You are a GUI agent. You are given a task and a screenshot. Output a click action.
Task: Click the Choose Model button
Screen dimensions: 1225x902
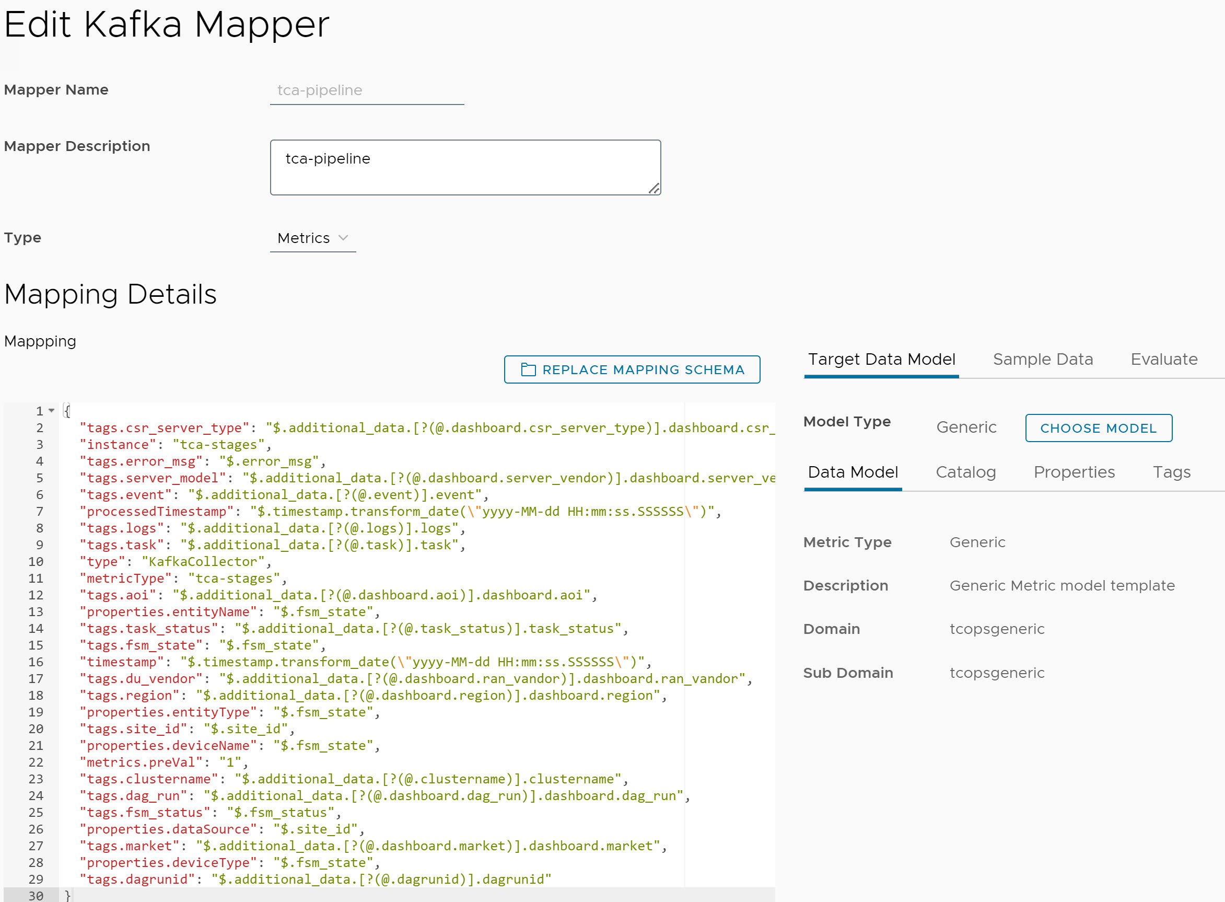pos(1098,428)
